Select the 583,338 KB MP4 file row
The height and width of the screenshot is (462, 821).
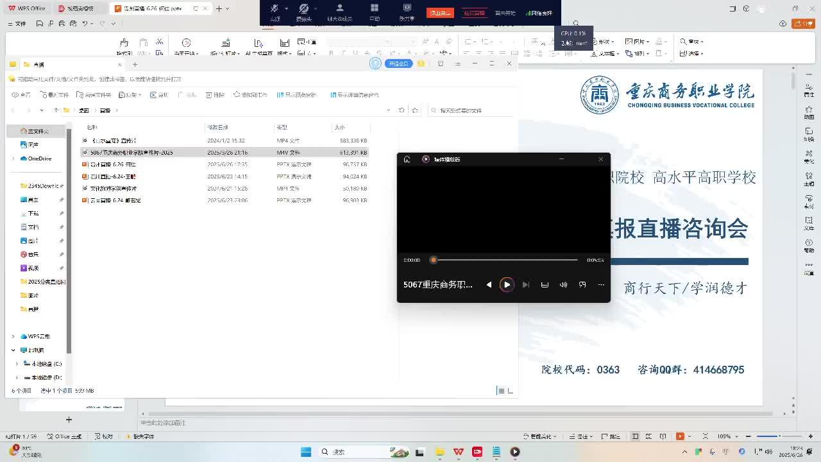[224, 140]
